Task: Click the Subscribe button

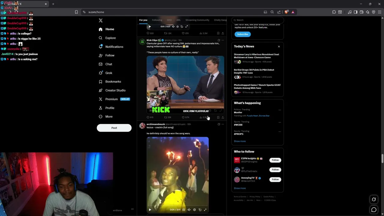Action: [242, 34]
